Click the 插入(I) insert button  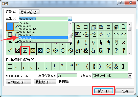click(104, 91)
